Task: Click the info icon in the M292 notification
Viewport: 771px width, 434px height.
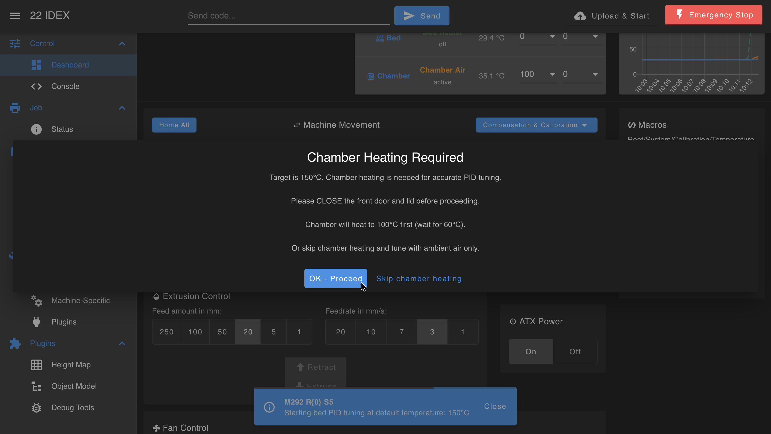Action: [269, 407]
